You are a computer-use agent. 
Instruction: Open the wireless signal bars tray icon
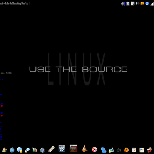coord(152,4)
